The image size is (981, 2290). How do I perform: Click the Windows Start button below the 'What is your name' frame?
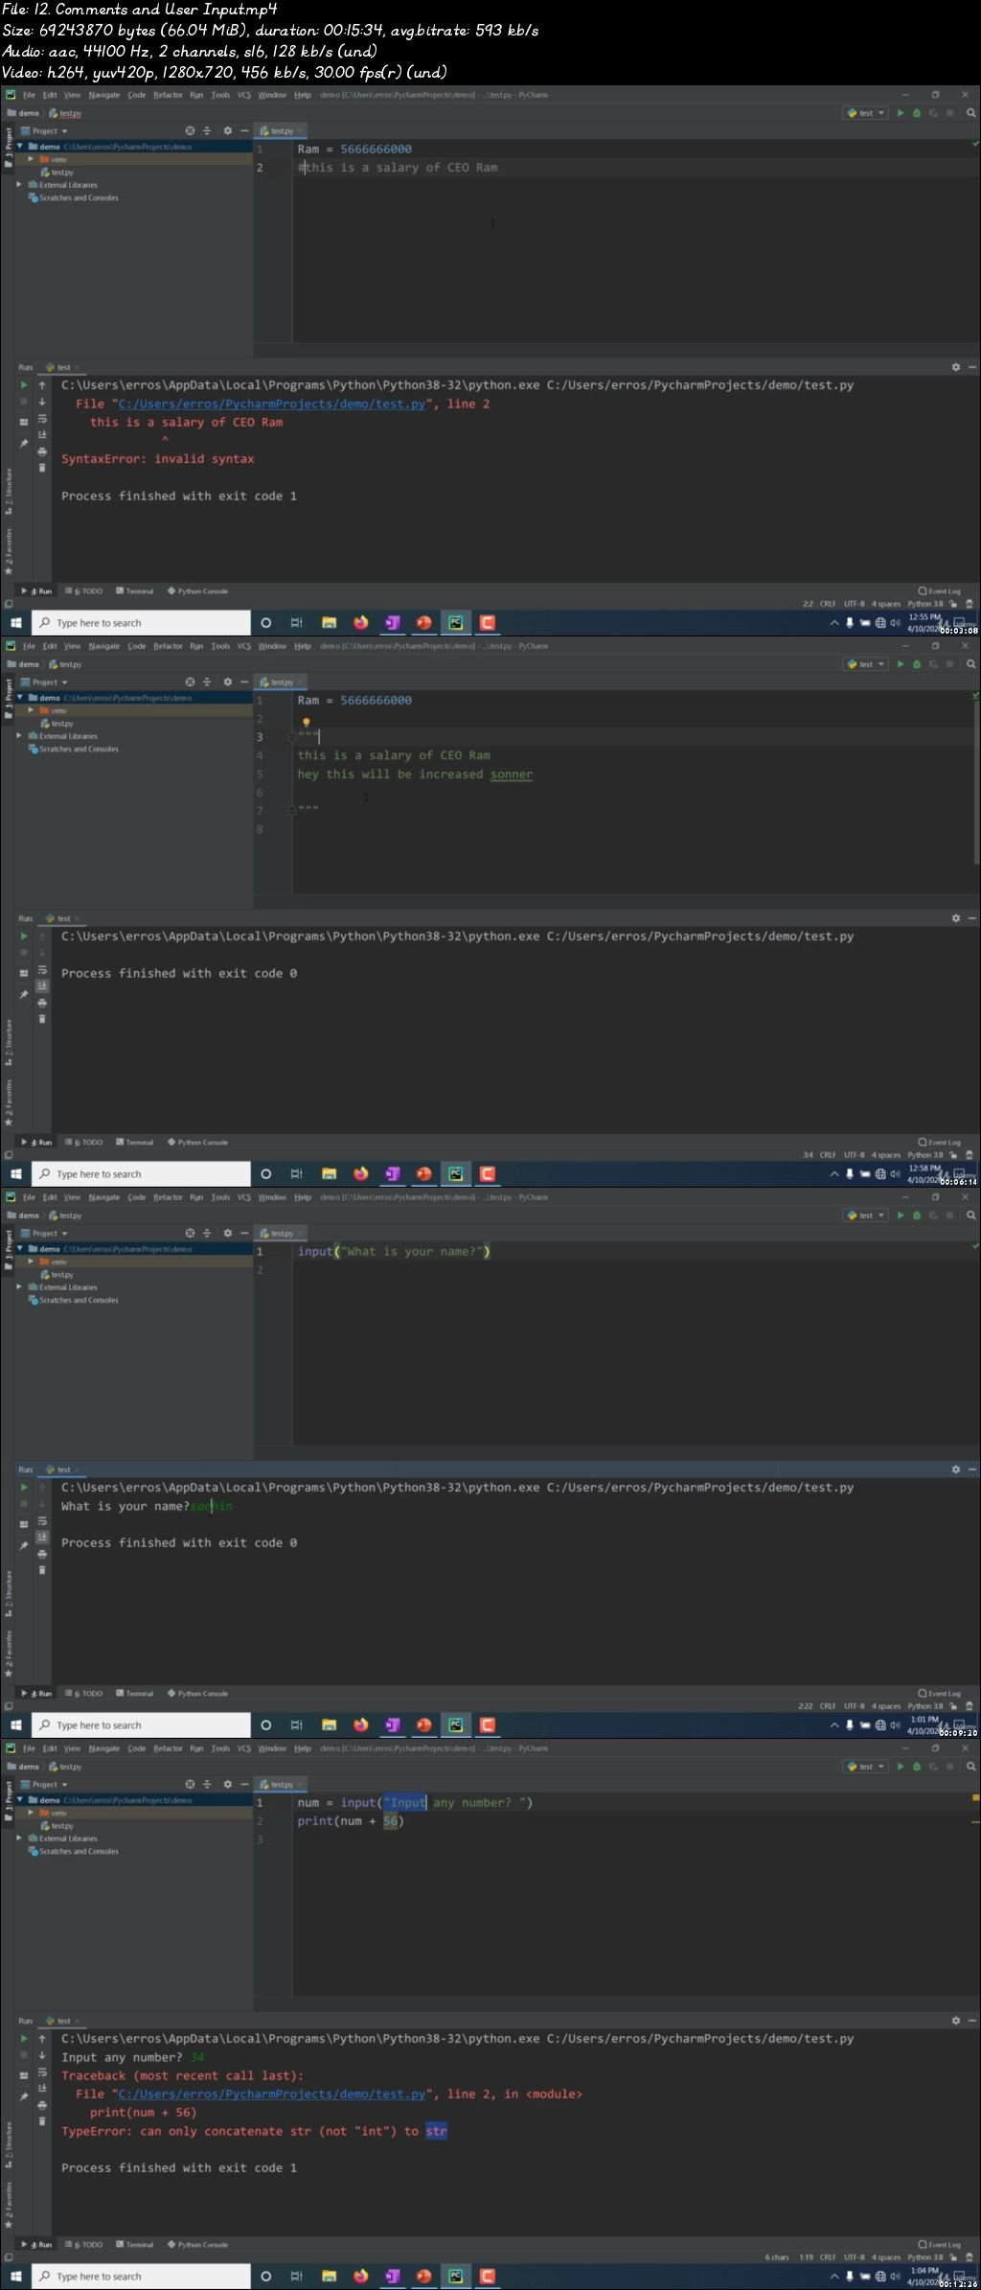pyautogui.click(x=15, y=1725)
